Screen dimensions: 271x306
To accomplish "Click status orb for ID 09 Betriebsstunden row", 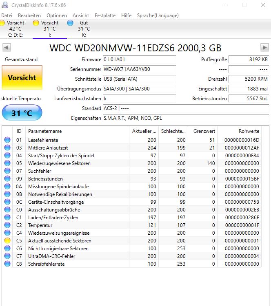I will [x=7, y=178].
